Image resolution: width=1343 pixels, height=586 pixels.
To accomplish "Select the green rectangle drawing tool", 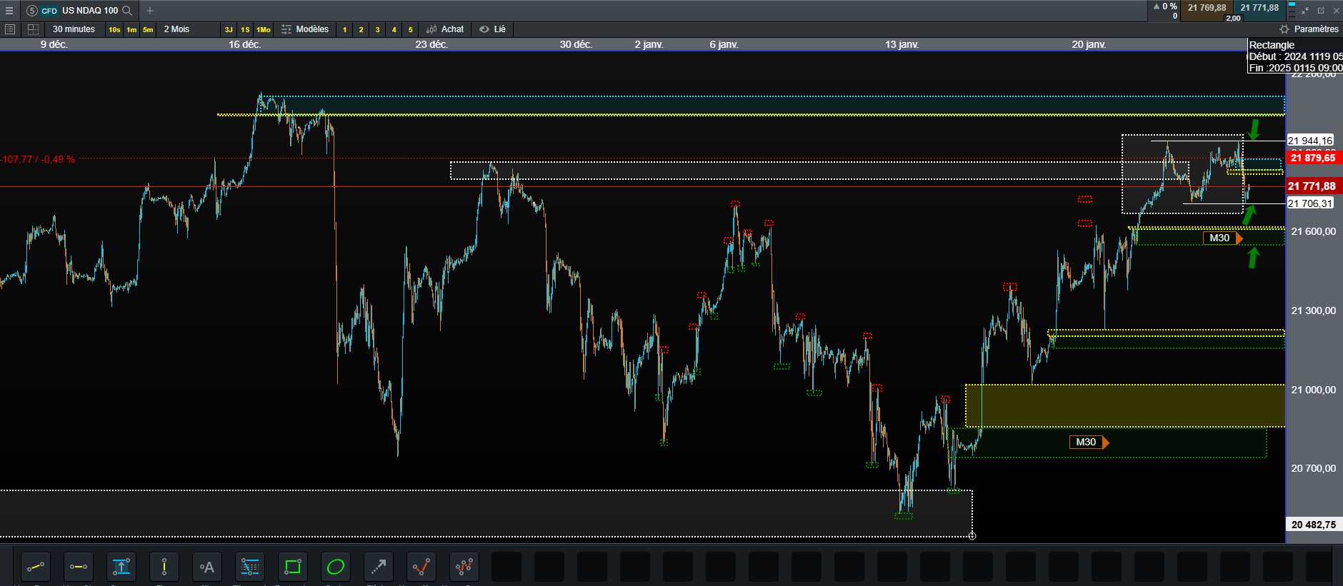I will [x=293, y=567].
